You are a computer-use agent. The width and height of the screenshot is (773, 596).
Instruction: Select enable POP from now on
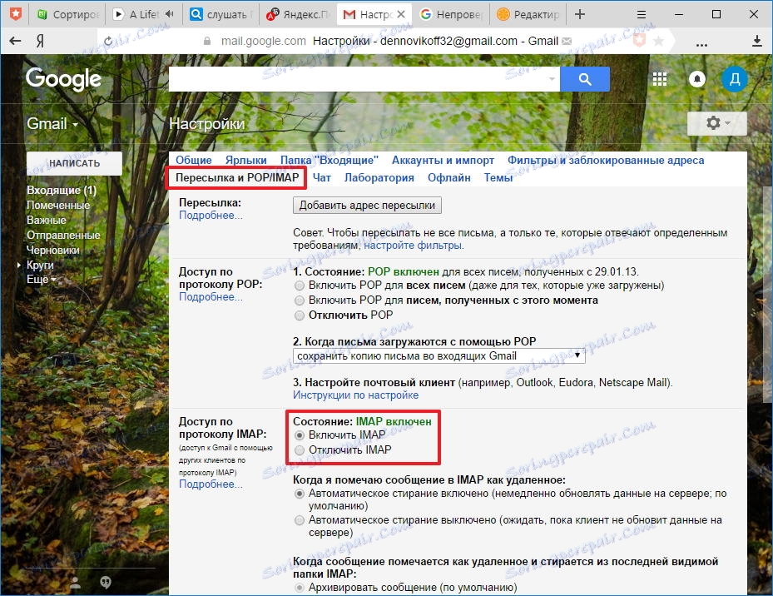(x=300, y=300)
